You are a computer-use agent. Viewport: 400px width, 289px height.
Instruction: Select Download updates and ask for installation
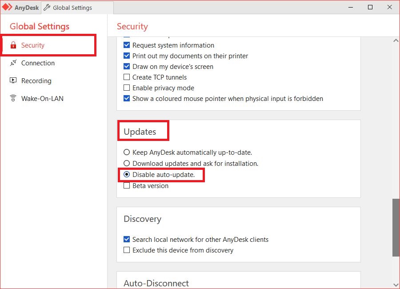point(127,163)
